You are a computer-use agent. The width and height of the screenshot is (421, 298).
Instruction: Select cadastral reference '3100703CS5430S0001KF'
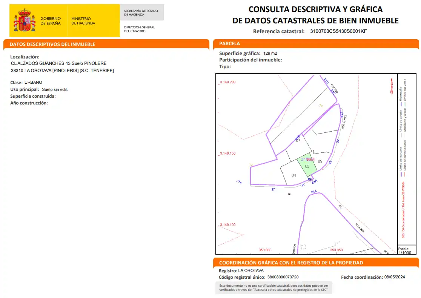pyautogui.click(x=338, y=31)
